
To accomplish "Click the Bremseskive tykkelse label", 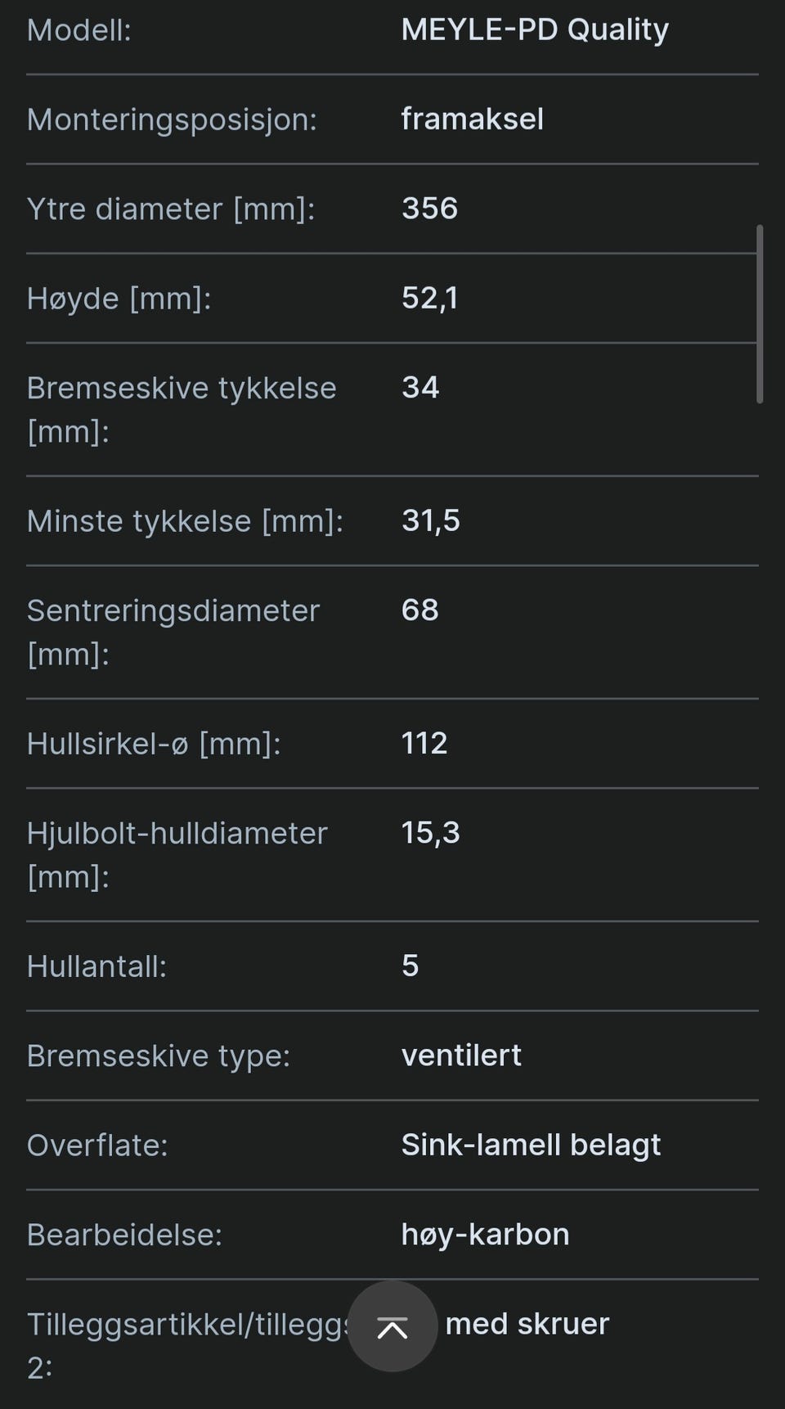I will click(x=182, y=409).
